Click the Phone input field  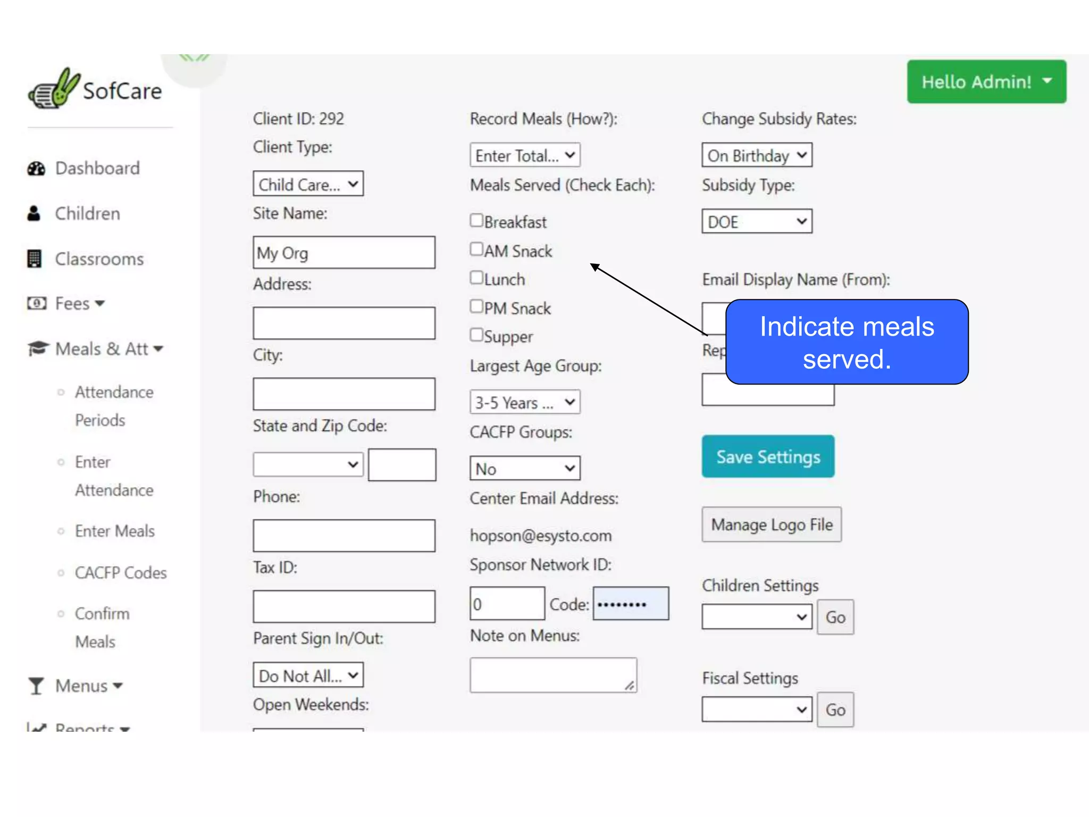click(344, 536)
